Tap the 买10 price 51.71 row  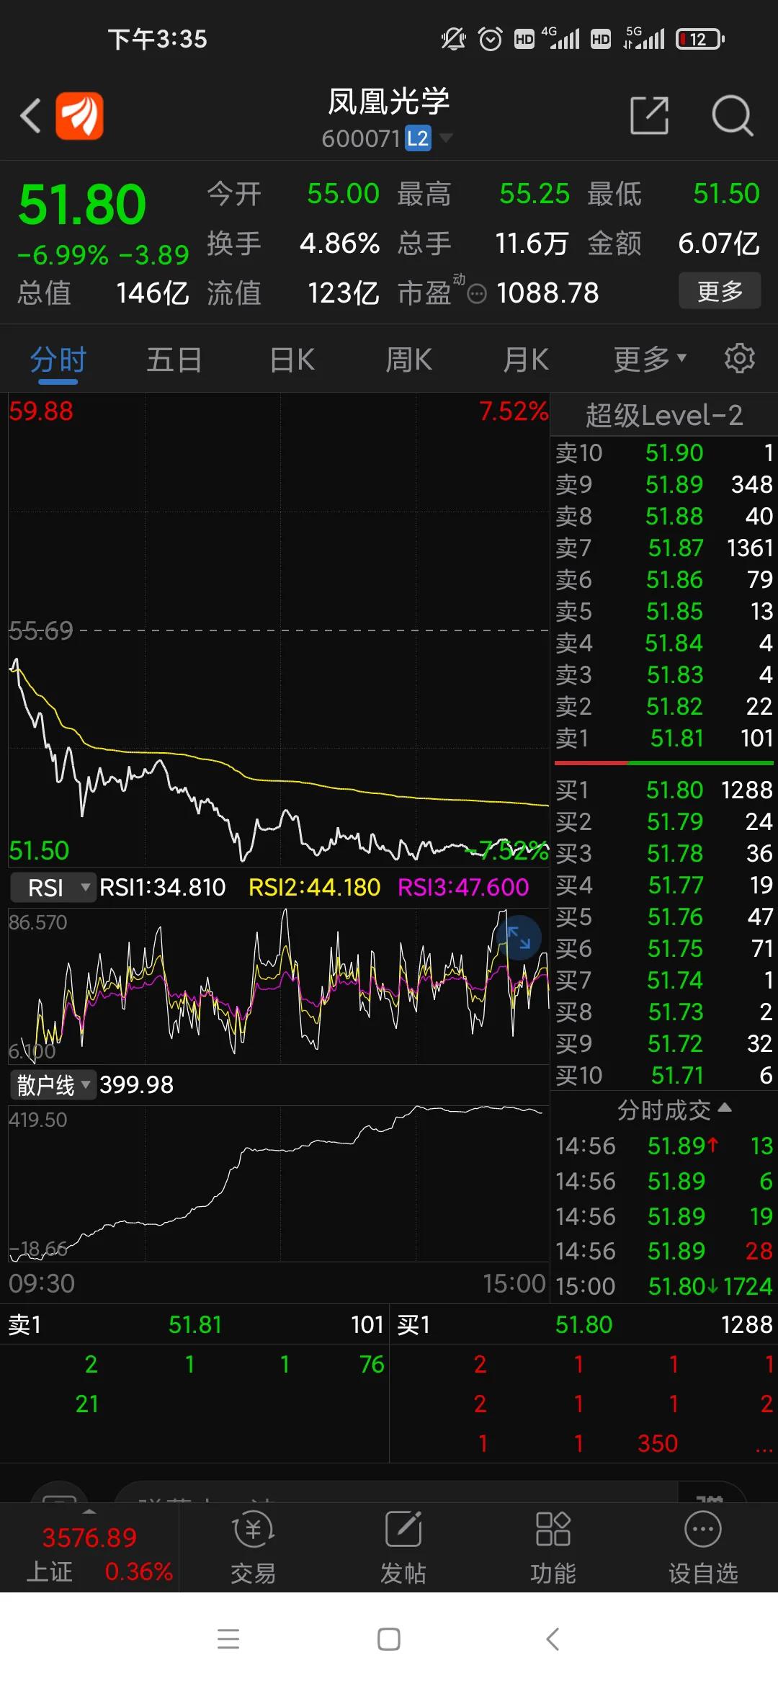click(x=664, y=1075)
